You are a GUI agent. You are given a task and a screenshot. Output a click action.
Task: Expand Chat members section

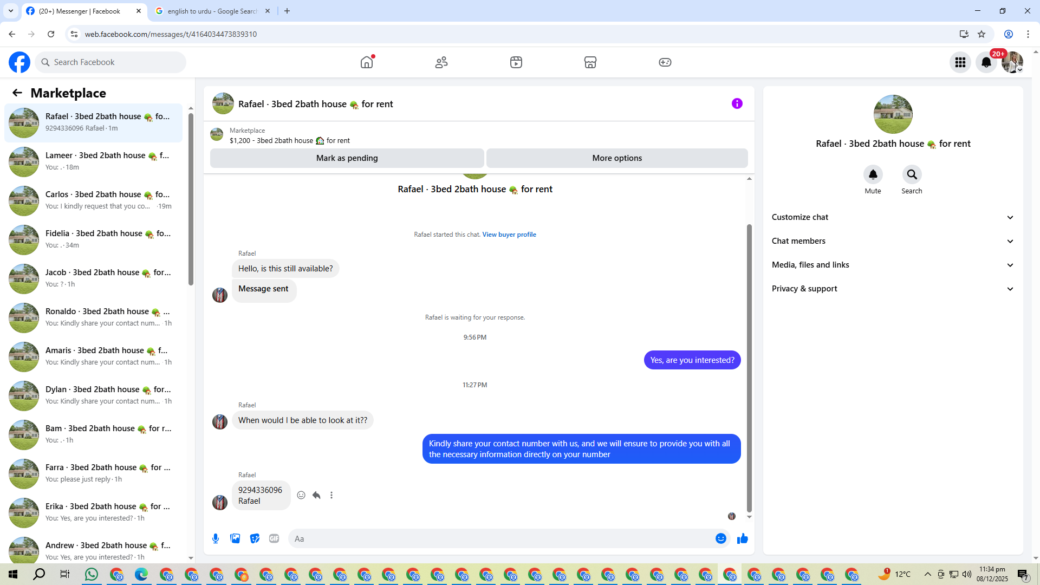point(893,241)
